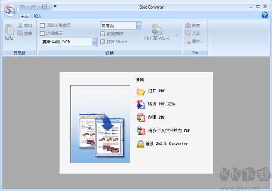
Task: Click the 打开 PDF link text
Action: click(157, 91)
